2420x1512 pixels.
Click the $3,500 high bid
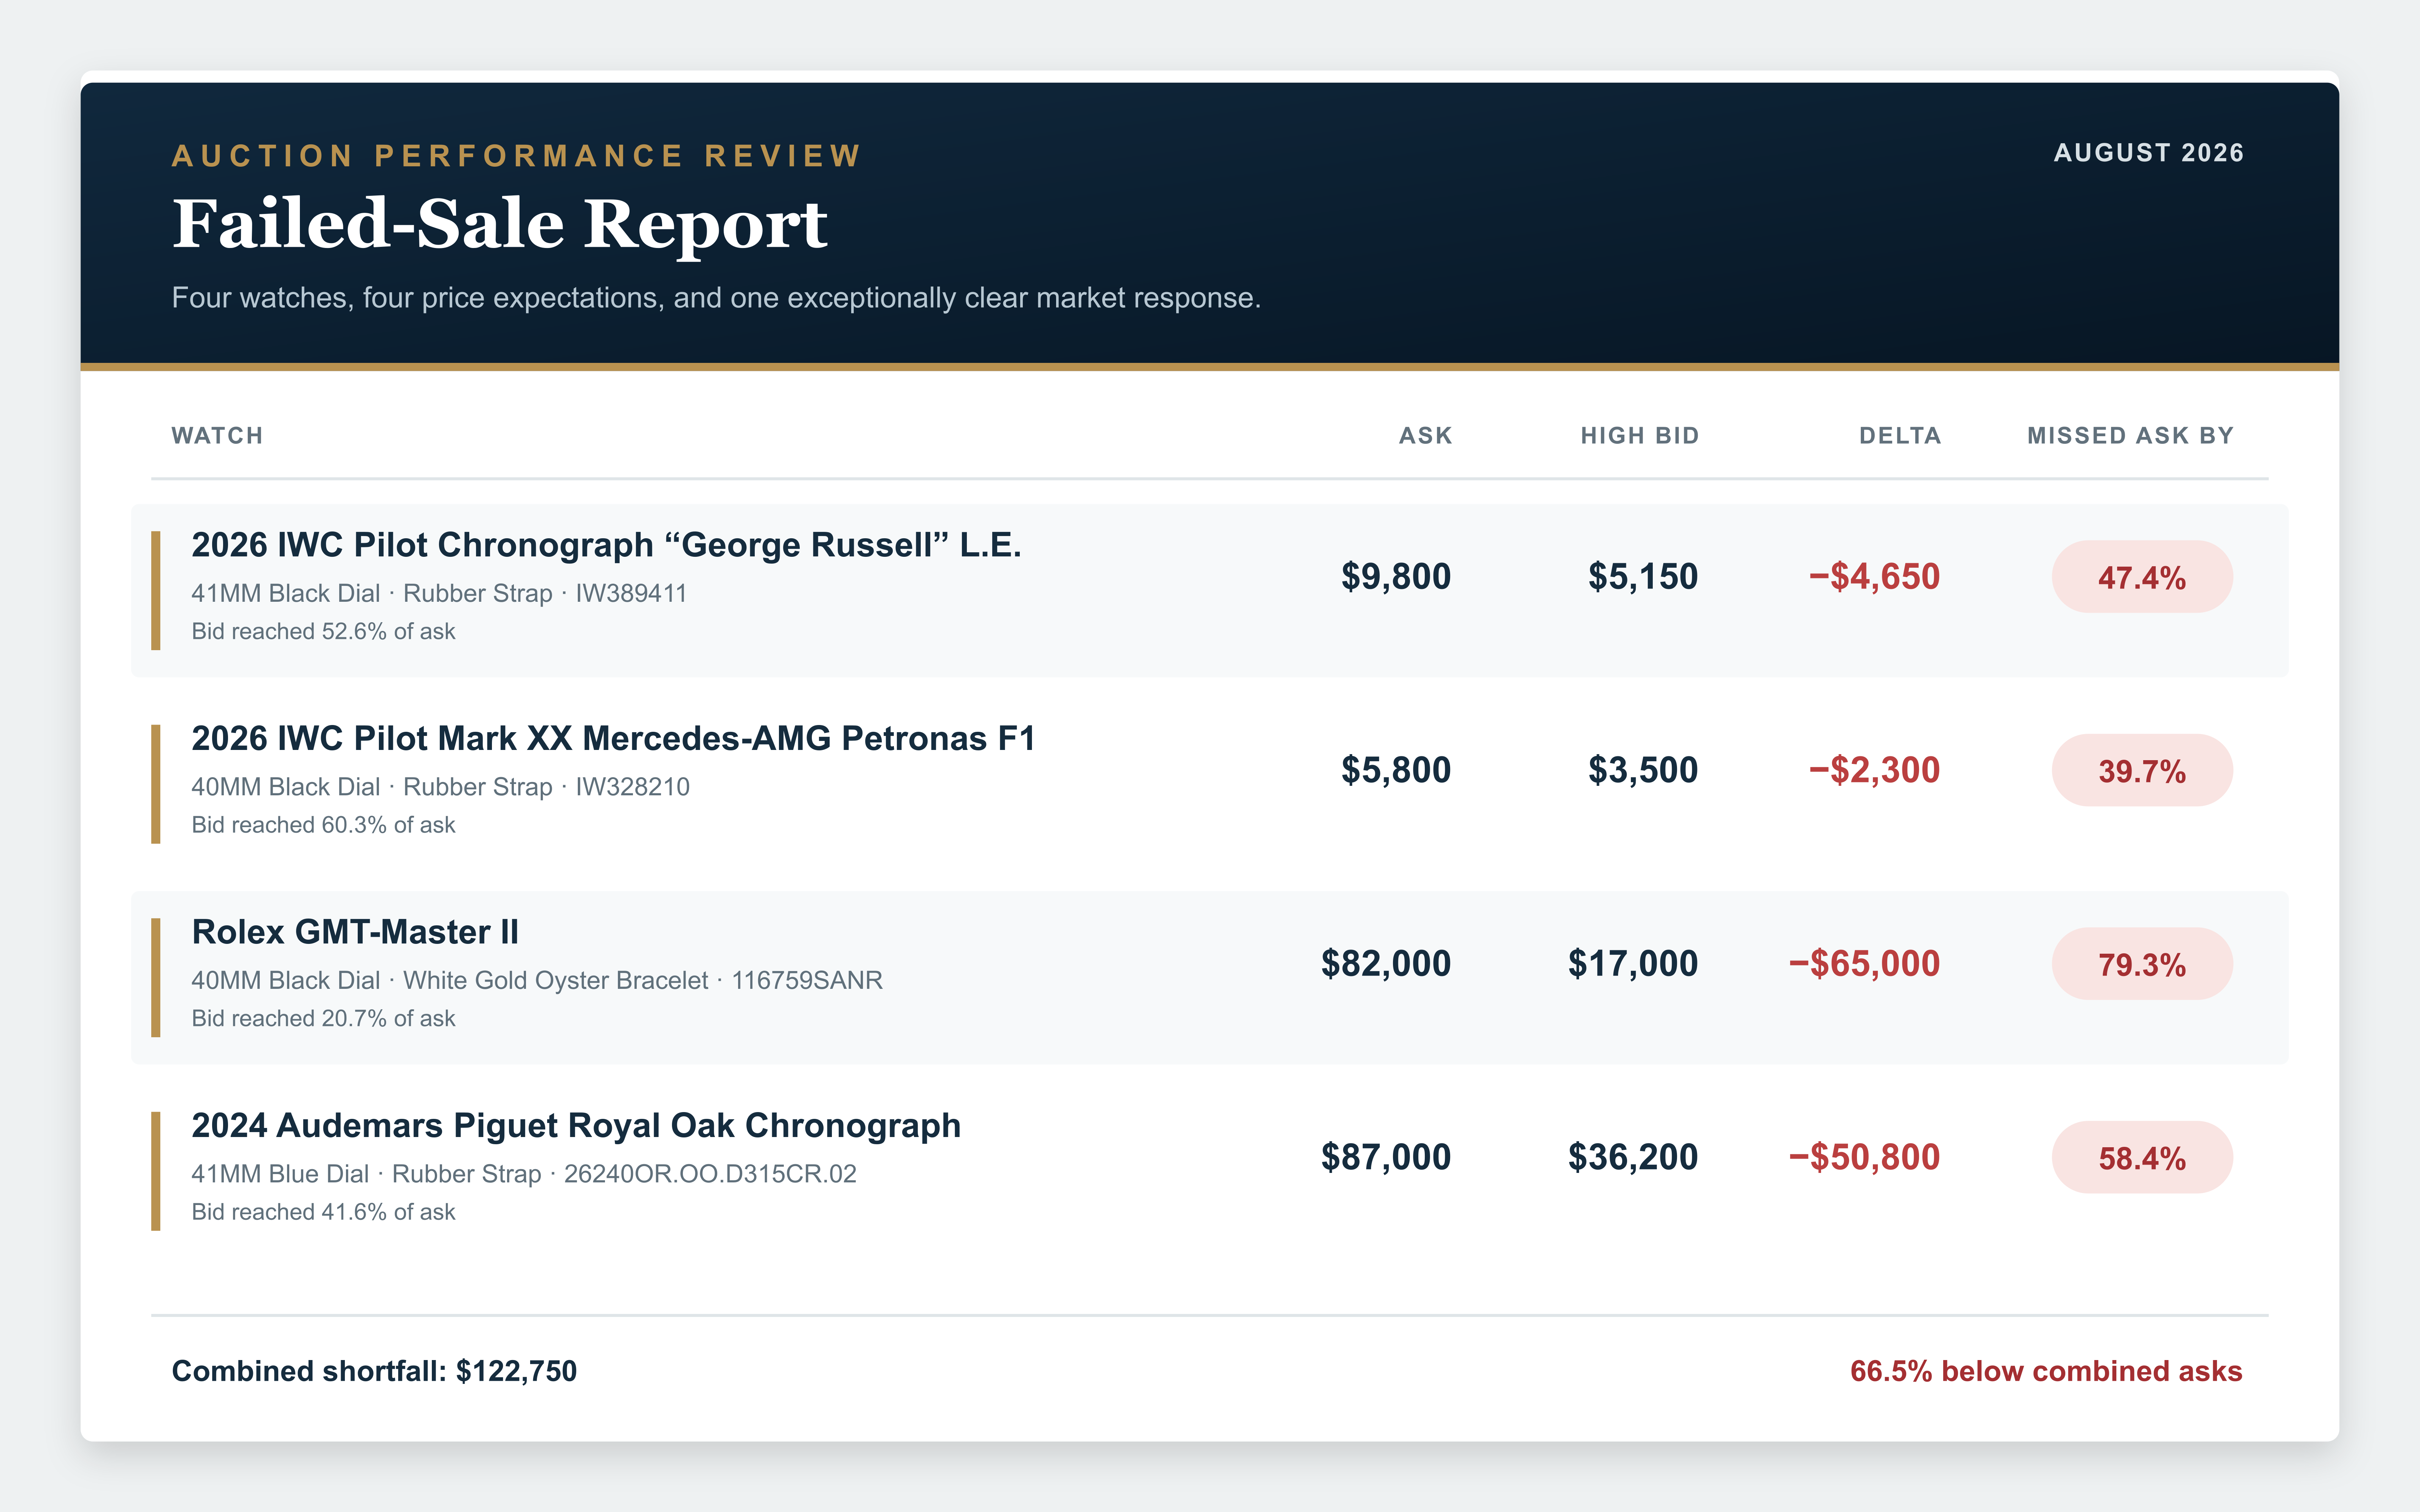click(x=1643, y=770)
